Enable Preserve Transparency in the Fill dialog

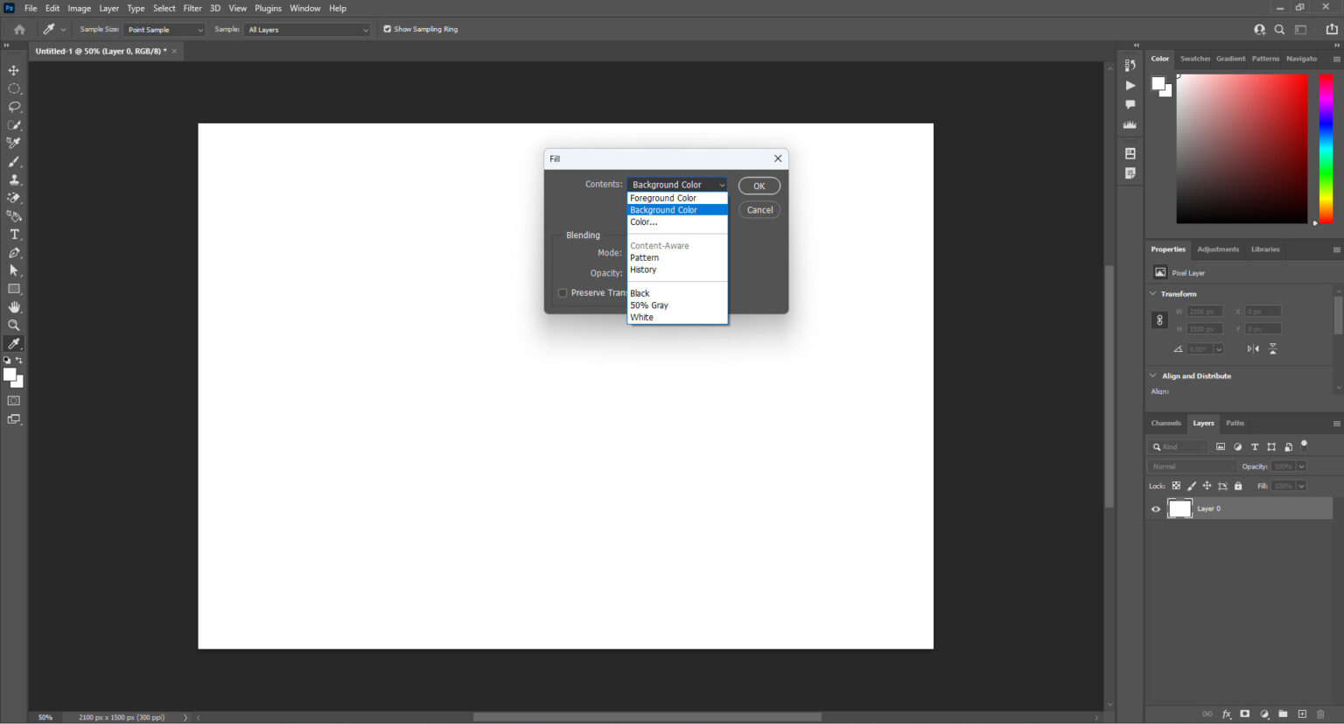563,292
